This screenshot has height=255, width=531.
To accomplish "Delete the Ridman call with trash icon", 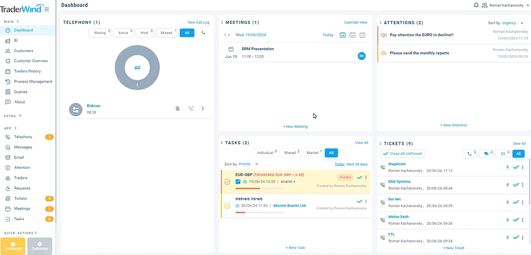I will tap(178, 109).
